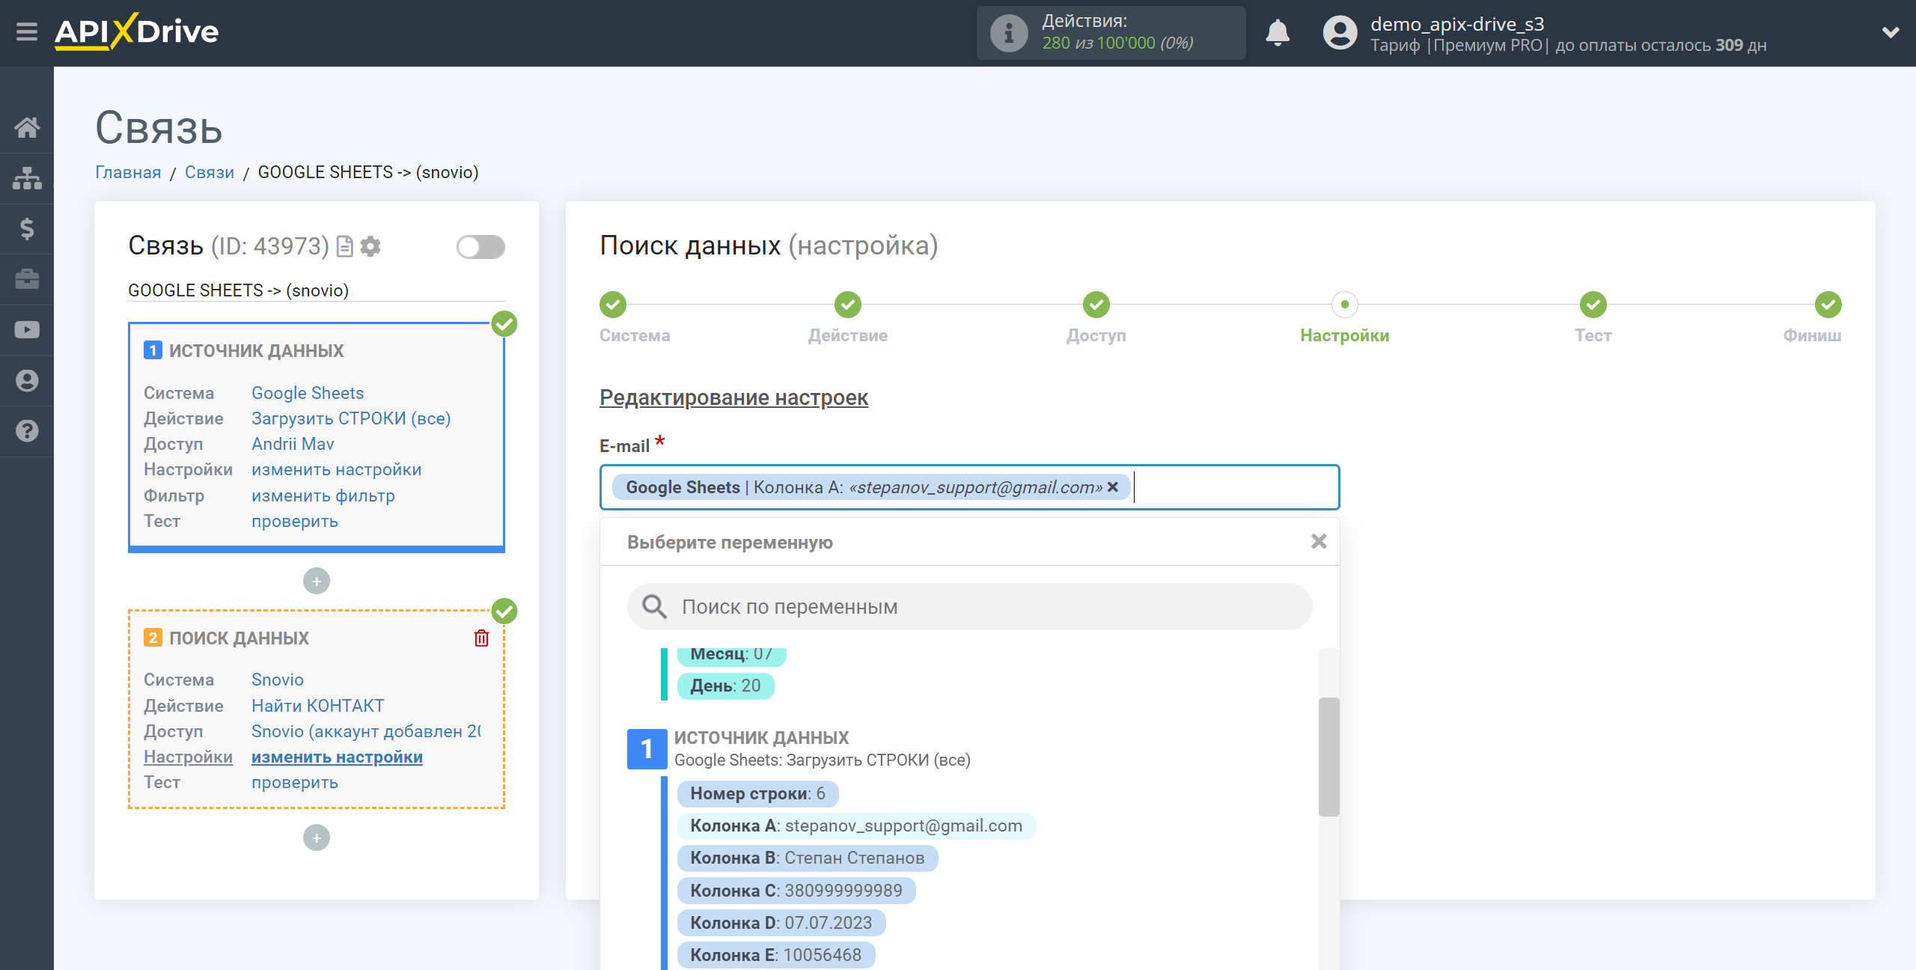
Task: Select variable Колонка E 10056468
Action: pyautogui.click(x=776, y=955)
